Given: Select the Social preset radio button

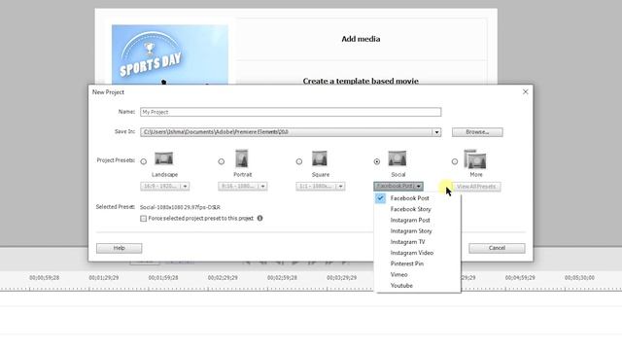Looking at the screenshot, I should point(377,161).
